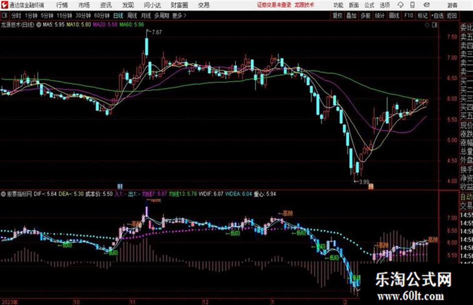Open the 市场 menu

[84, 5]
